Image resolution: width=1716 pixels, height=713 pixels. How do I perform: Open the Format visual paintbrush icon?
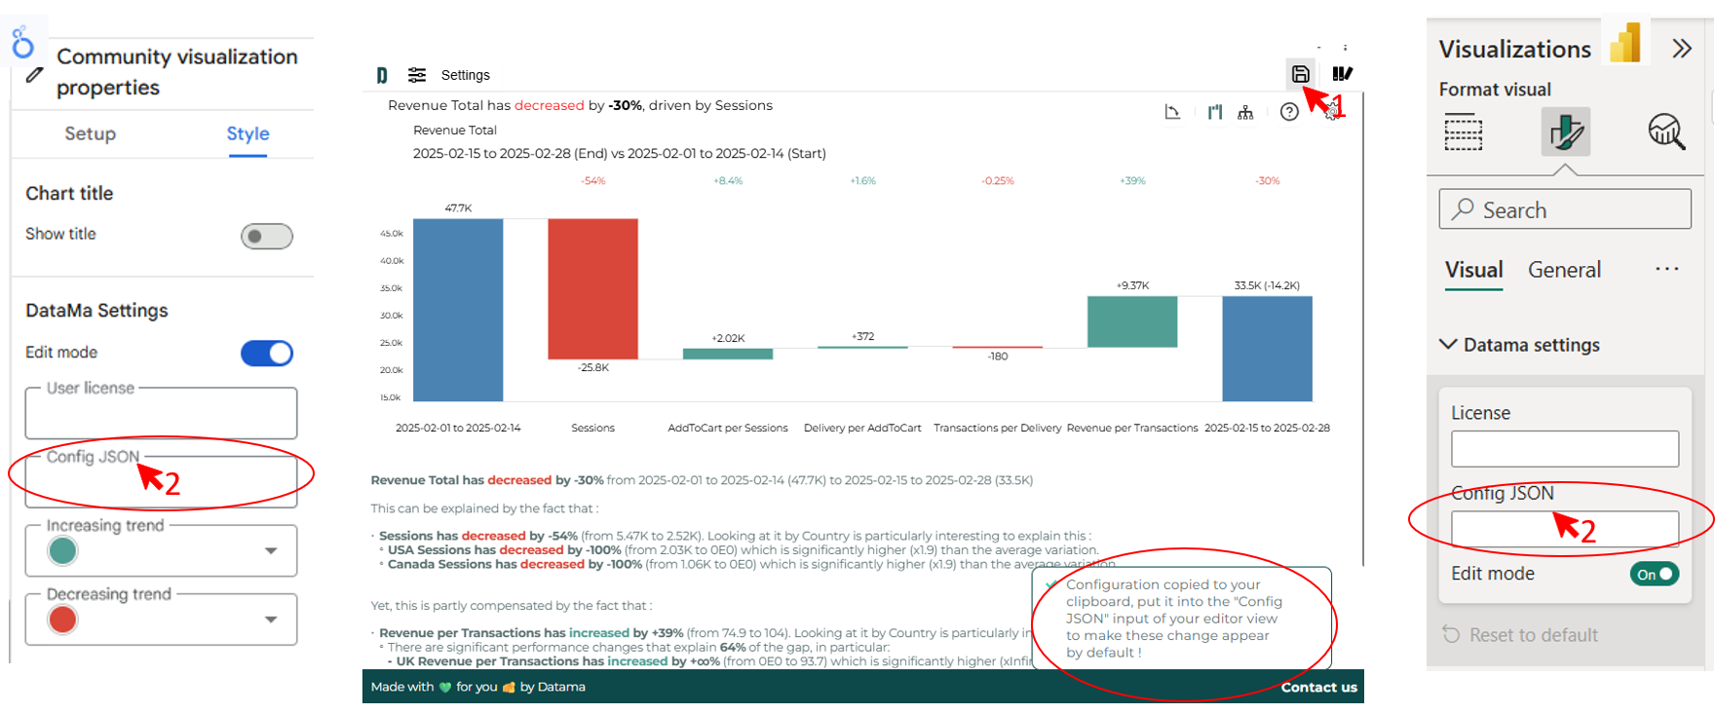1565,131
